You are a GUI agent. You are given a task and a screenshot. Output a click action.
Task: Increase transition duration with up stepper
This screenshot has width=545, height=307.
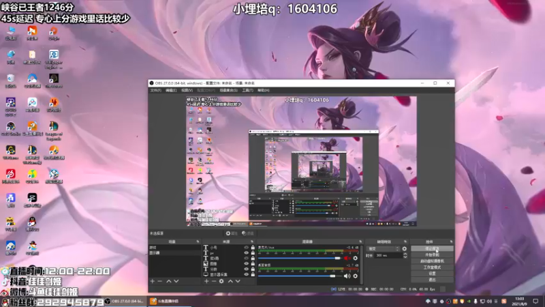405,254
